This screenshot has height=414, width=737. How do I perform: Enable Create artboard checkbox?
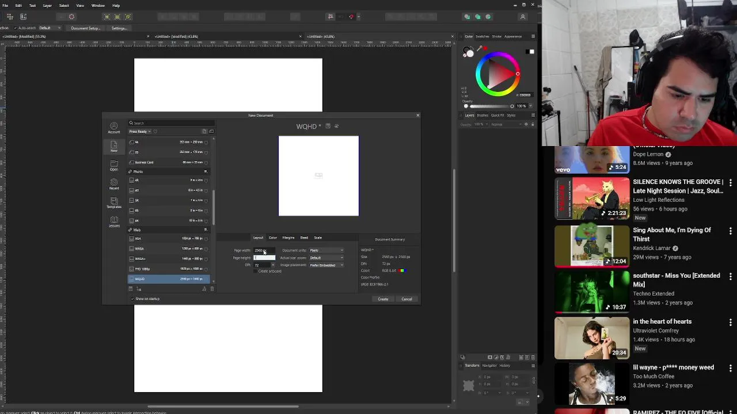coord(256,271)
